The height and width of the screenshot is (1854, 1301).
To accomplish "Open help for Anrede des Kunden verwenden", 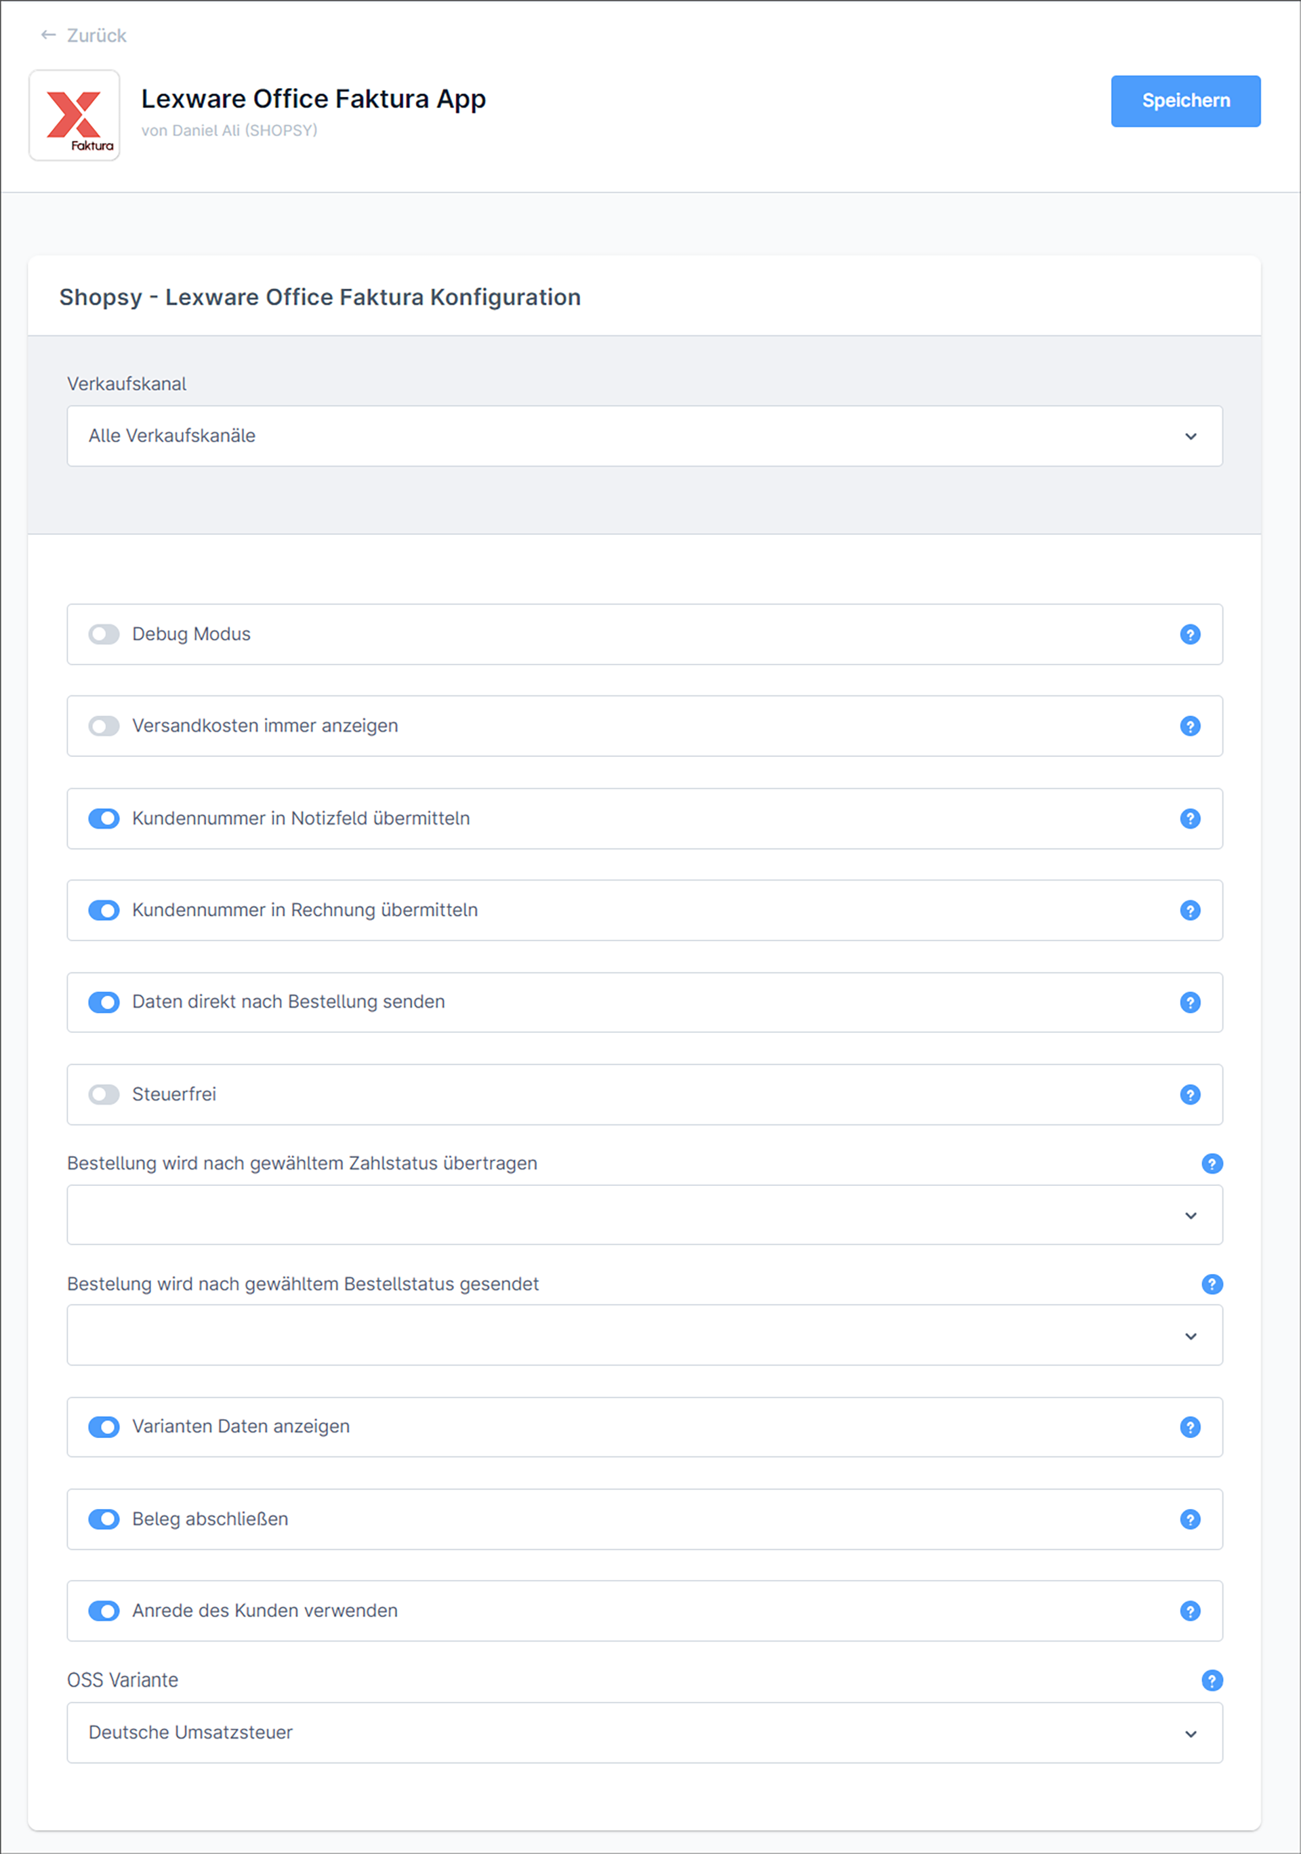I will pyautogui.click(x=1190, y=1611).
